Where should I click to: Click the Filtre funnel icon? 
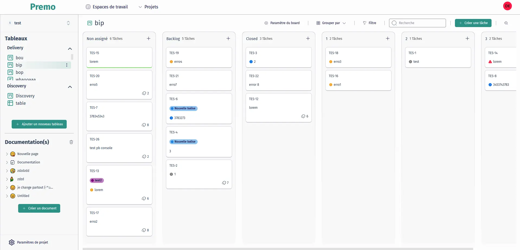(365, 23)
